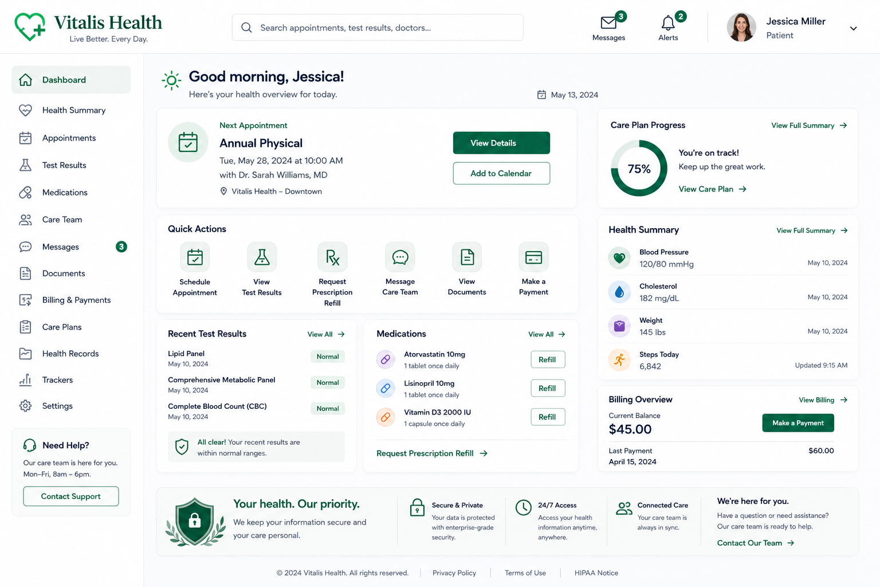Open View Full Summary in Health Summary card
The height and width of the screenshot is (587, 880).
coord(812,230)
